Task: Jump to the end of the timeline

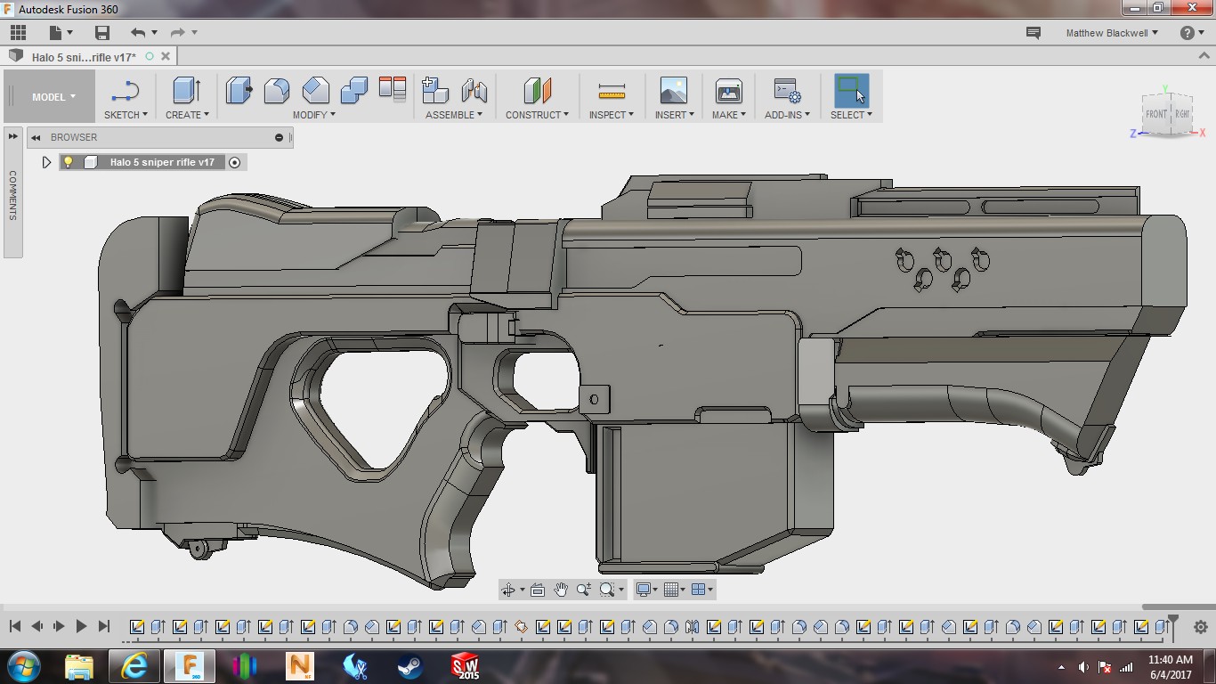Action: pos(103,626)
